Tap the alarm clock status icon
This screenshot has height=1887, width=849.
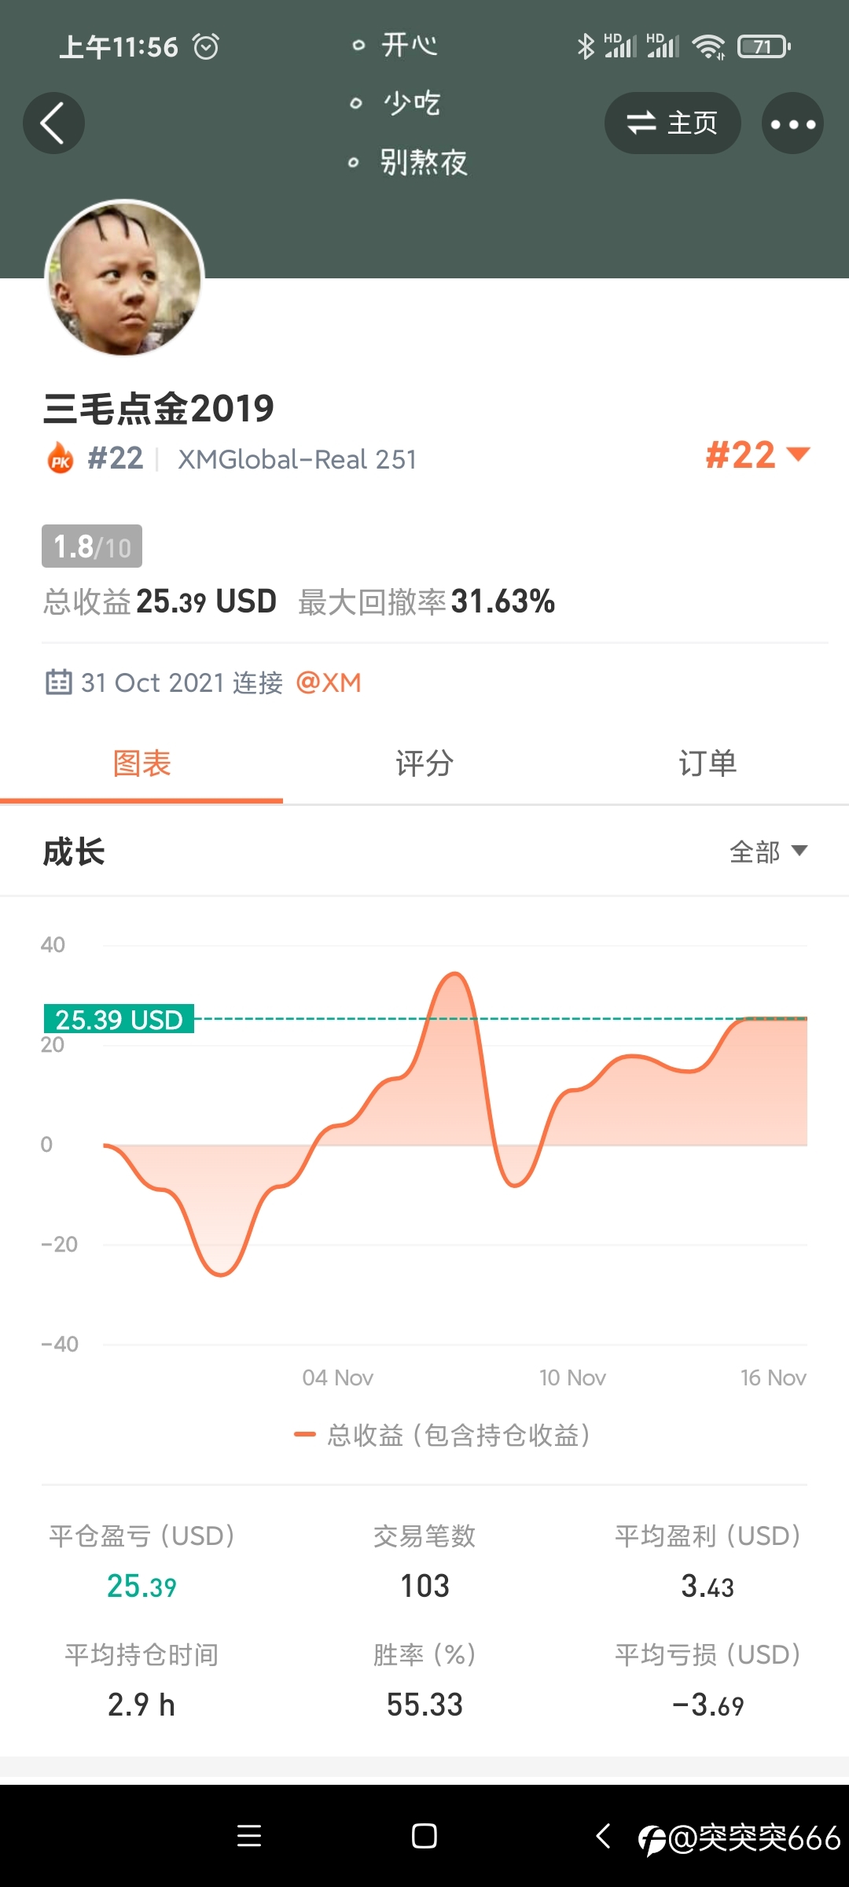(x=206, y=47)
